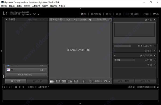Open the filmstrip 关闭过滤器 filter dropdown

[146, 87]
